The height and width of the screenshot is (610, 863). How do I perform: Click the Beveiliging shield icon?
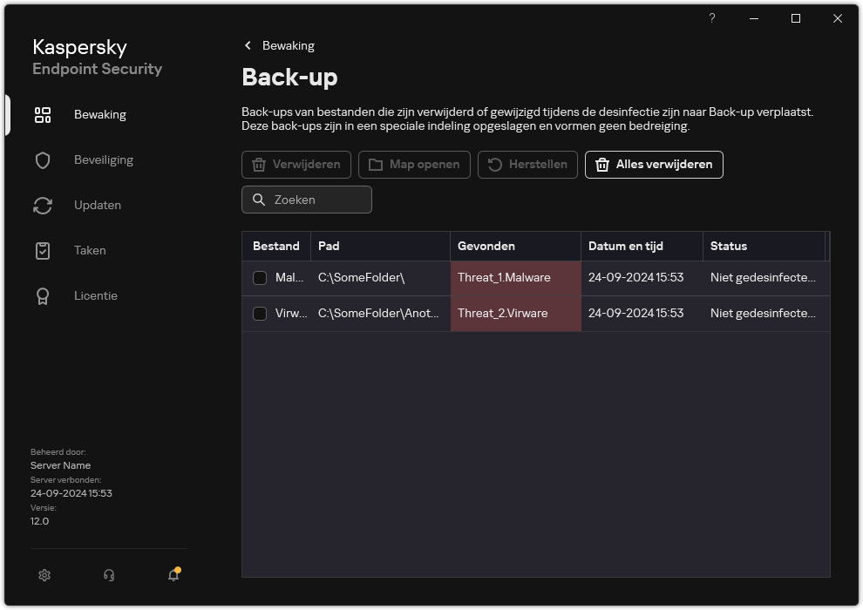tap(43, 160)
